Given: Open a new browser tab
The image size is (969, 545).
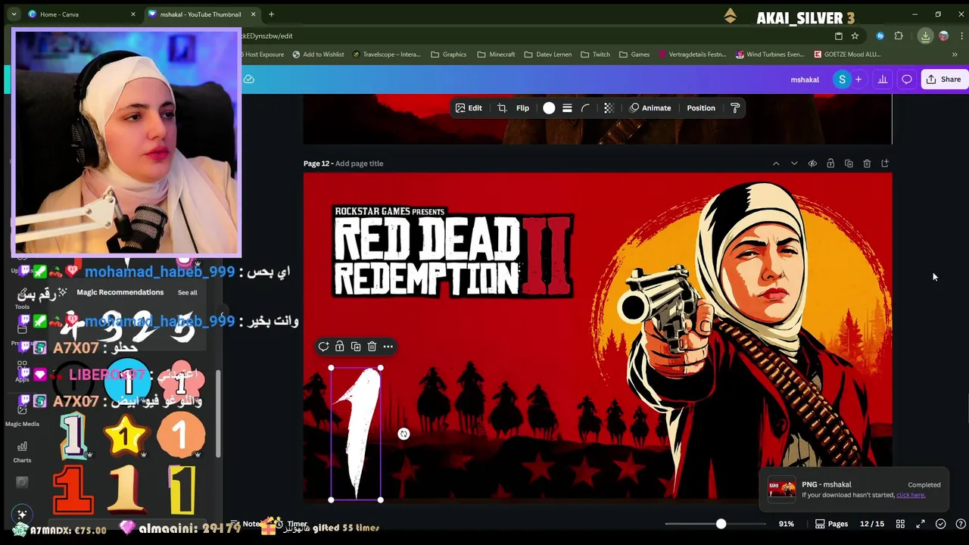Looking at the screenshot, I should pyautogui.click(x=271, y=14).
